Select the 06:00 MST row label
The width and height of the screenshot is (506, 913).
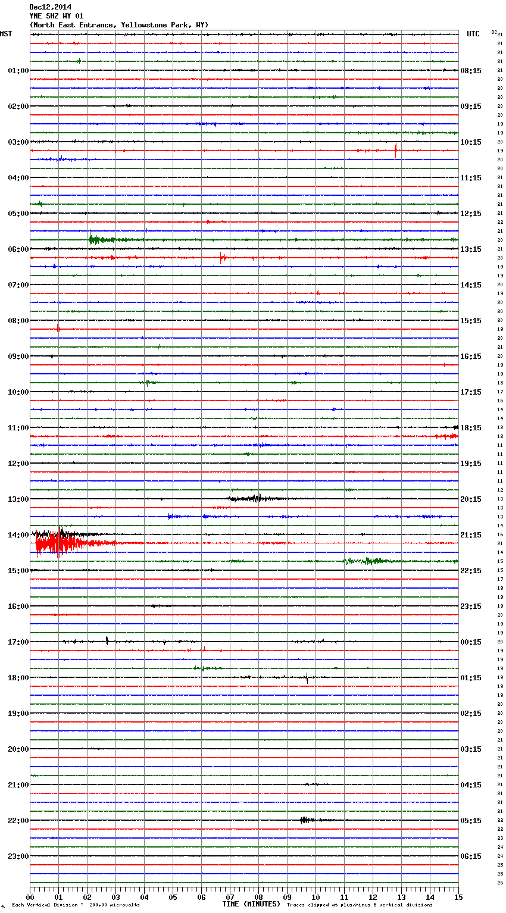18,249
